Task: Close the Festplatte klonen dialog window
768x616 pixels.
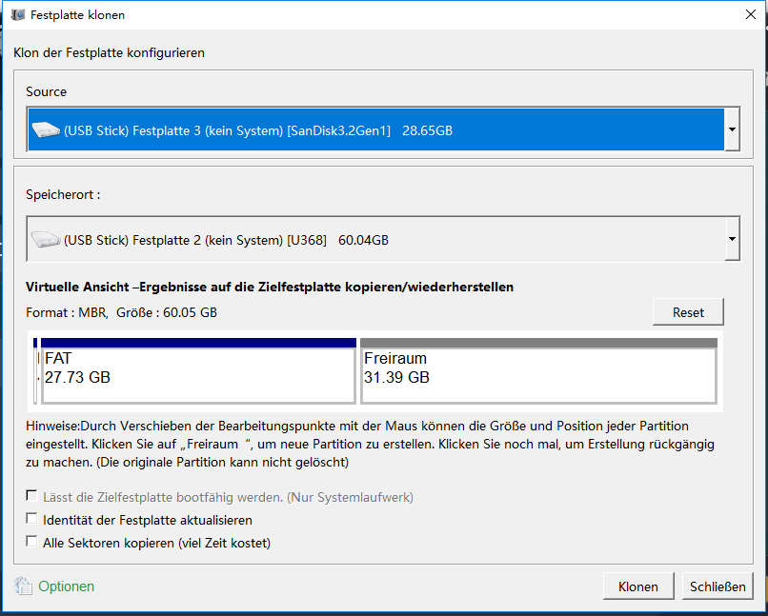Action: tap(750, 15)
